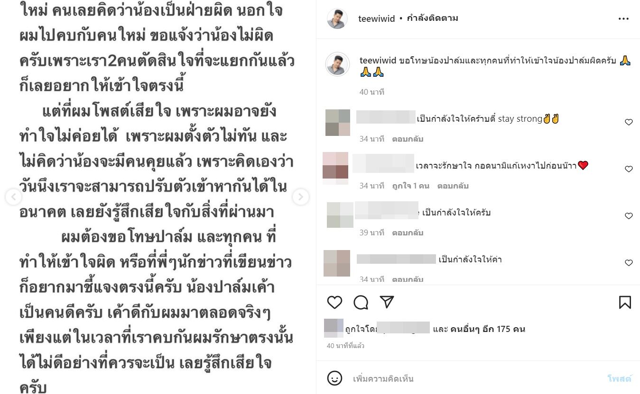The height and width of the screenshot is (394, 640).
Task: Like the post with the heart icon
Action: pyautogui.click(x=335, y=302)
